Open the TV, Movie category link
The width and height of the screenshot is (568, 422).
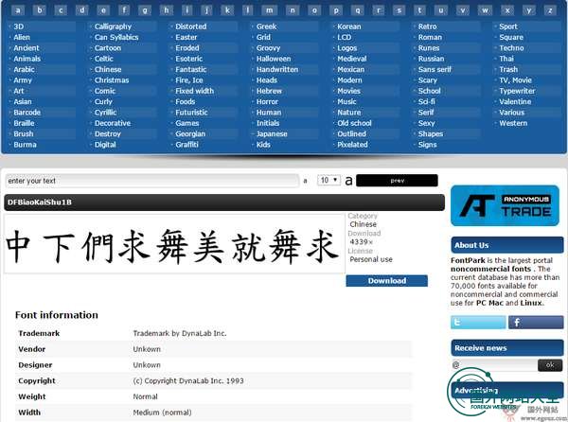coord(515,80)
